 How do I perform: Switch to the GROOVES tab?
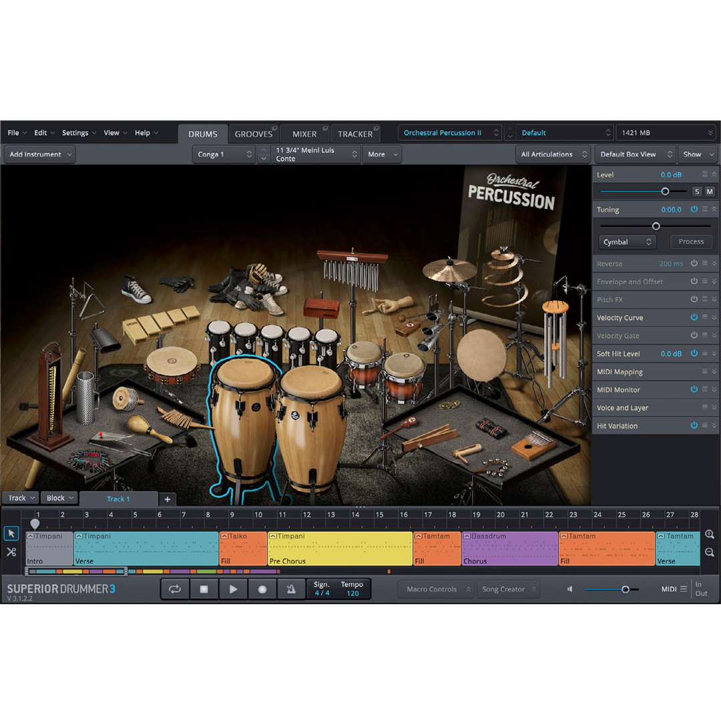point(254,134)
